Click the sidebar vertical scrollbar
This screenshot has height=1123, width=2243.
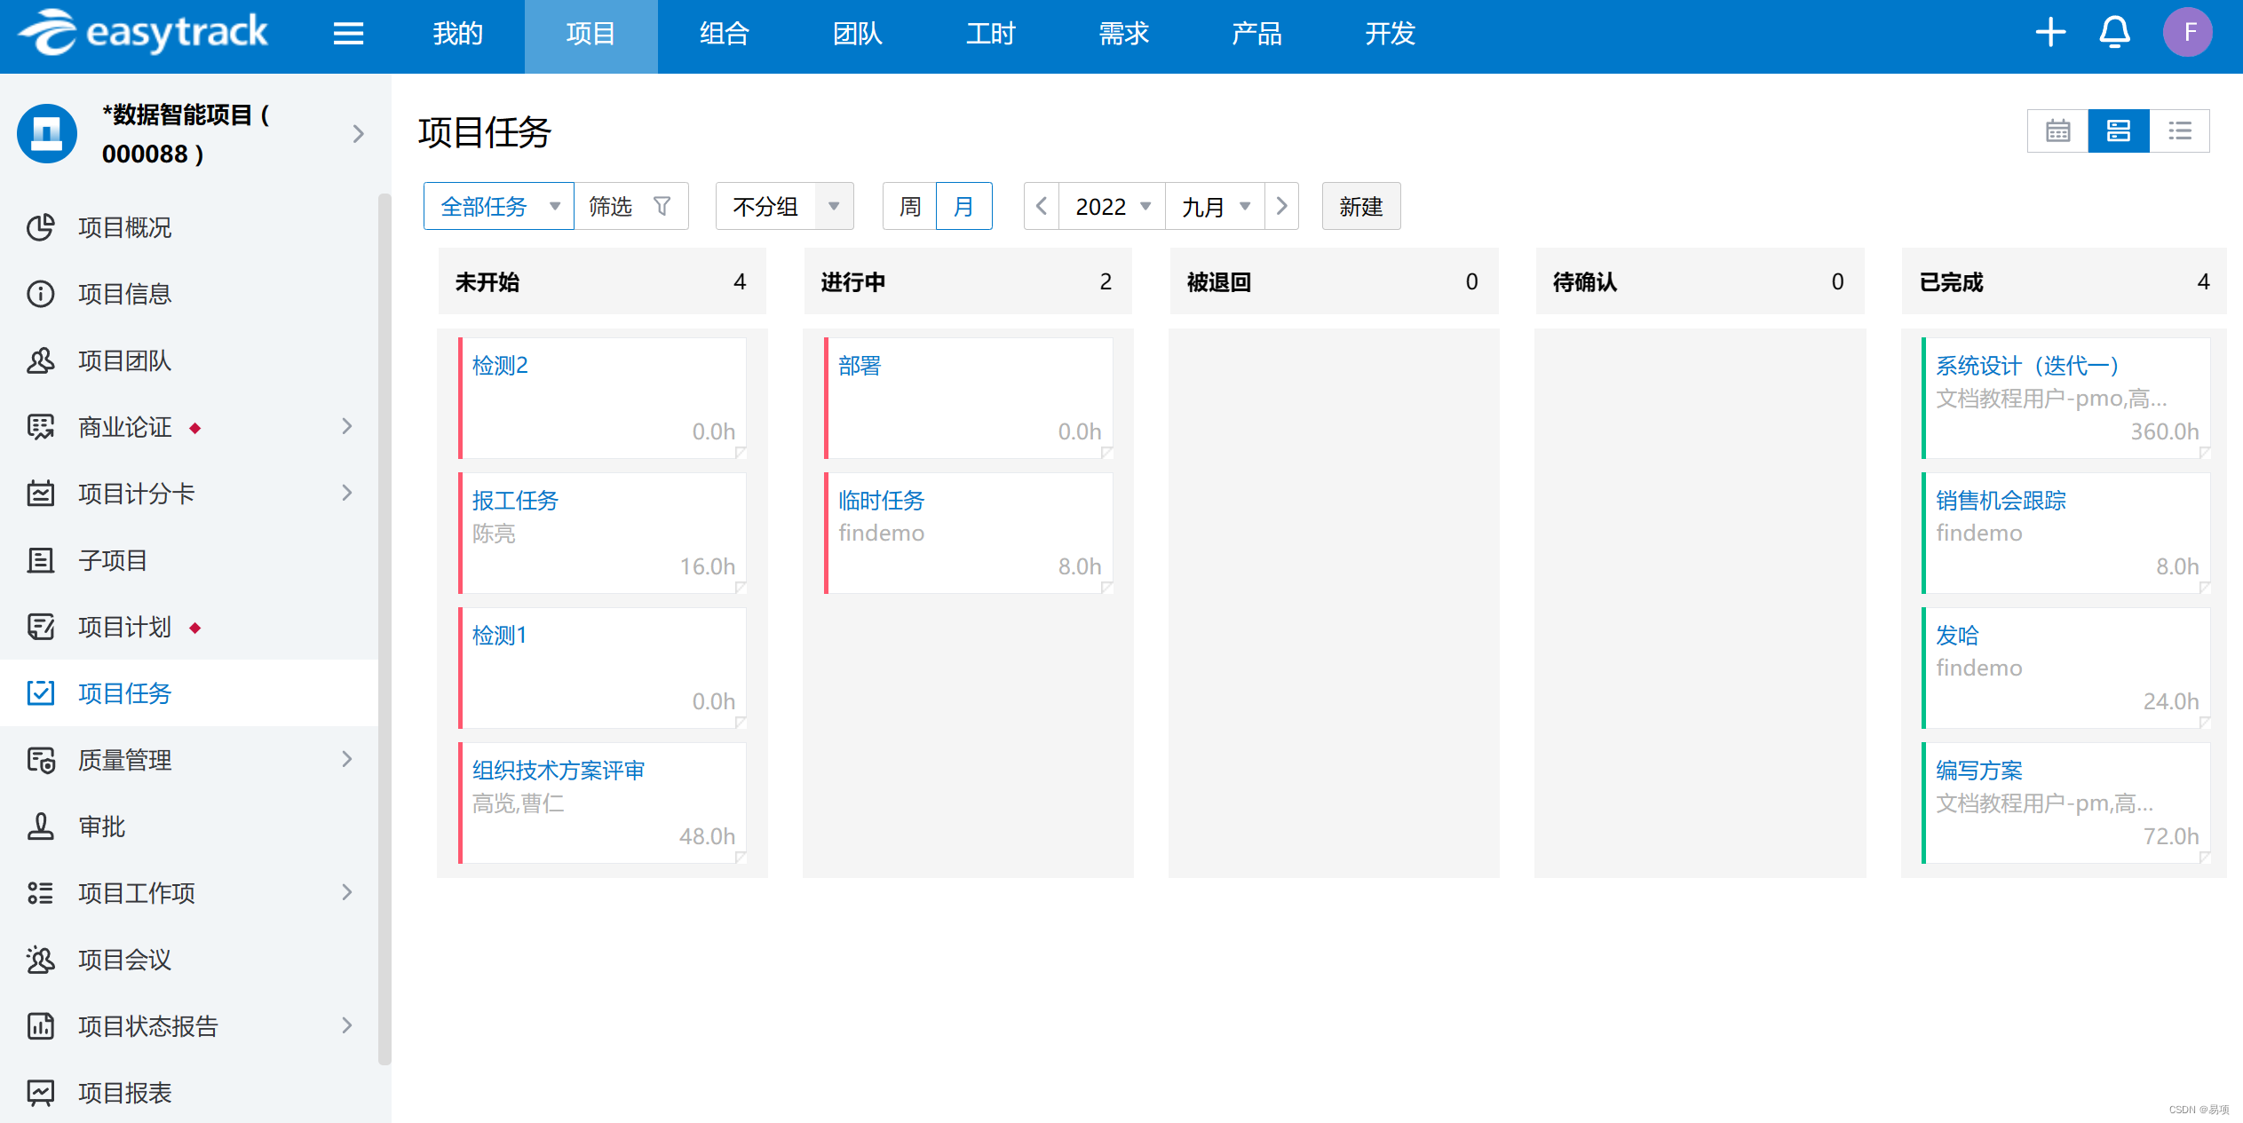tap(384, 629)
